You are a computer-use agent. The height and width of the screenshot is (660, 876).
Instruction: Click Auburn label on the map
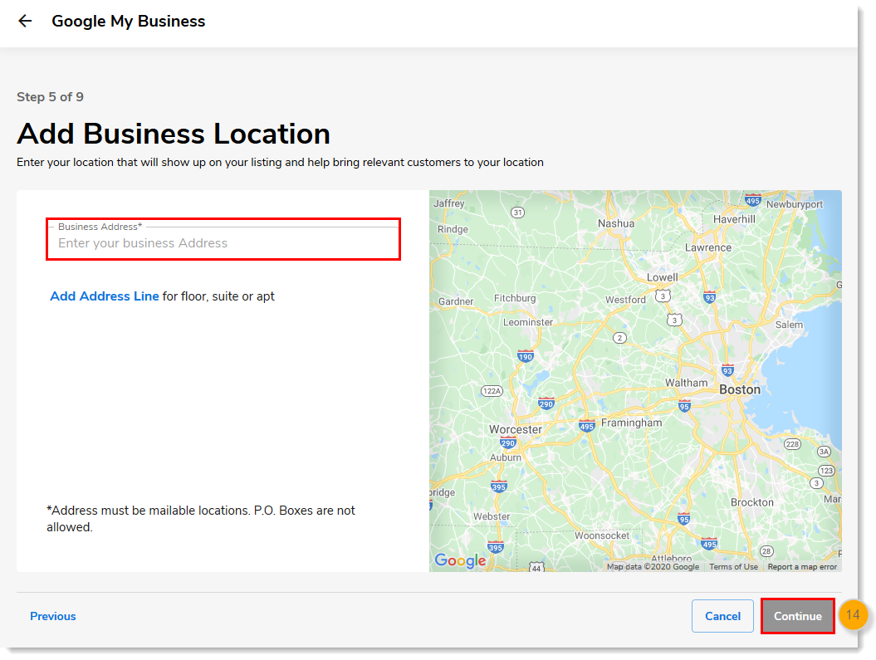tap(505, 457)
